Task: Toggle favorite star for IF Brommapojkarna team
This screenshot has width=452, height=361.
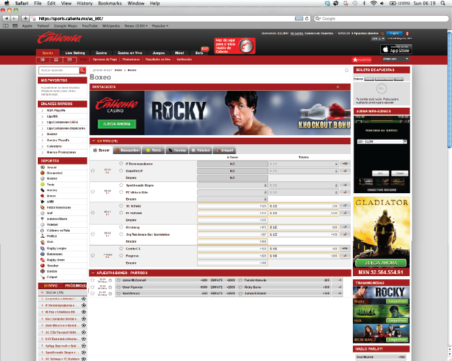Action: click(121, 164)
